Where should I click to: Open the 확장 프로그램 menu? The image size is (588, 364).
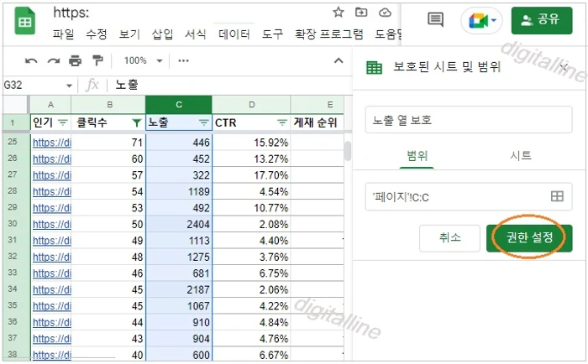pos(329,34)
